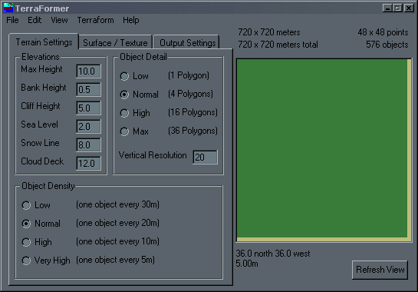Screen dimensions: 418x292
Task: Click the Sea Level input field
Action: 88,126
